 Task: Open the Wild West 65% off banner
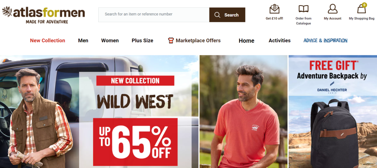(99, 112)
